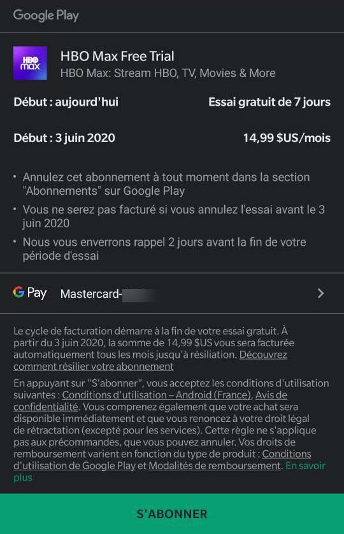Tap the green 'En savoir plus' link

point(169,472)
